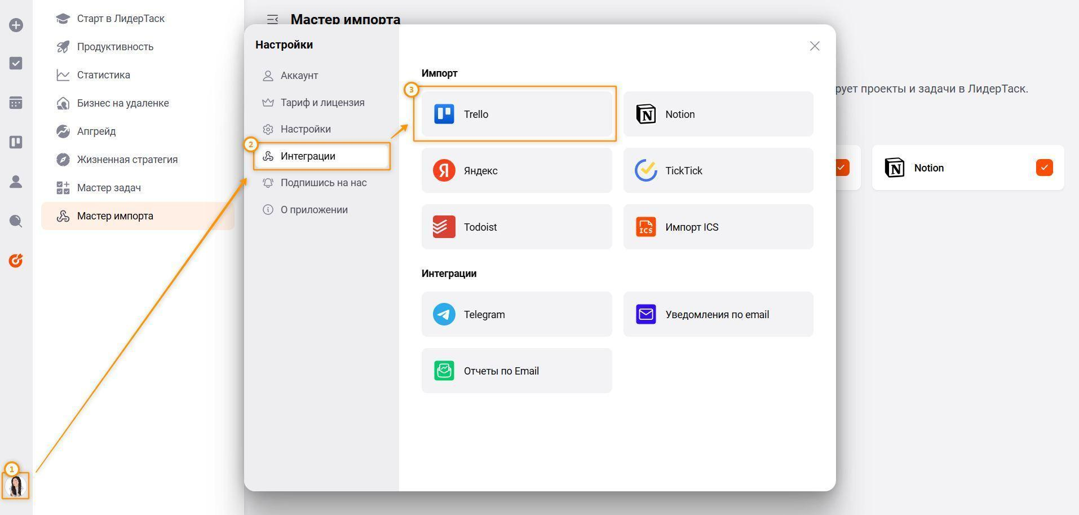The width and height of the screenshot is (1079, 515).
Task: Click the TickTick logo icon
Action: (x=646, y=170)
